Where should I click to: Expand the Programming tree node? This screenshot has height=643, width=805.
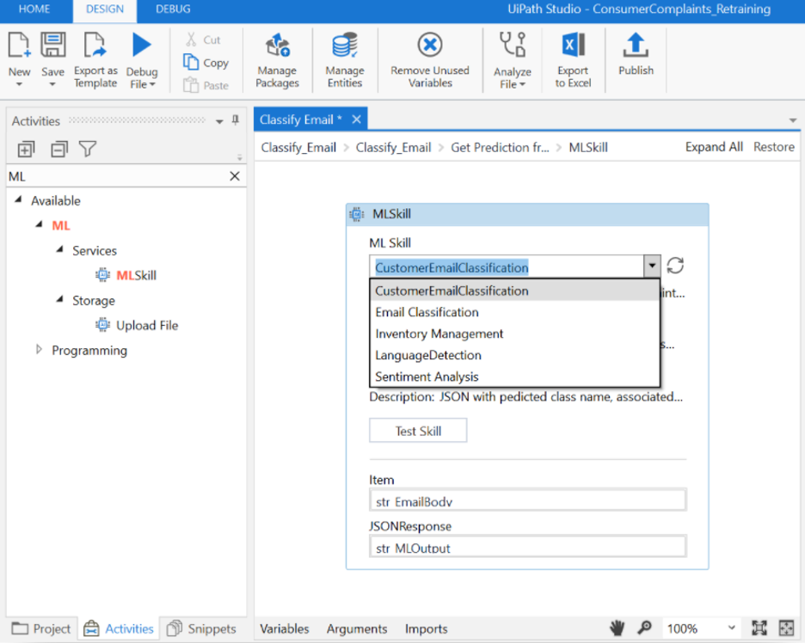coord(39,350)
